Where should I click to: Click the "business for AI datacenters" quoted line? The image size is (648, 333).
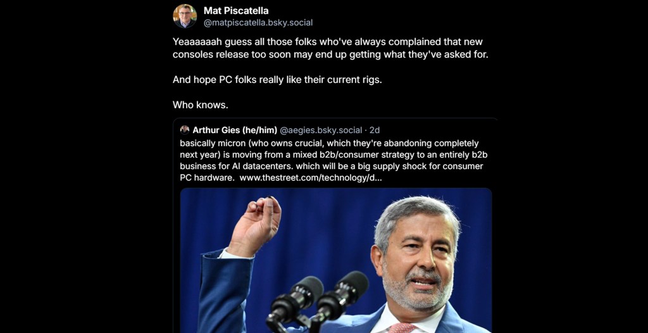point(331,166)
